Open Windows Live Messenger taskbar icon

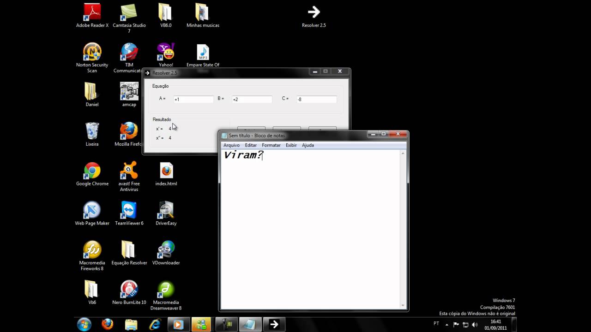201,325
